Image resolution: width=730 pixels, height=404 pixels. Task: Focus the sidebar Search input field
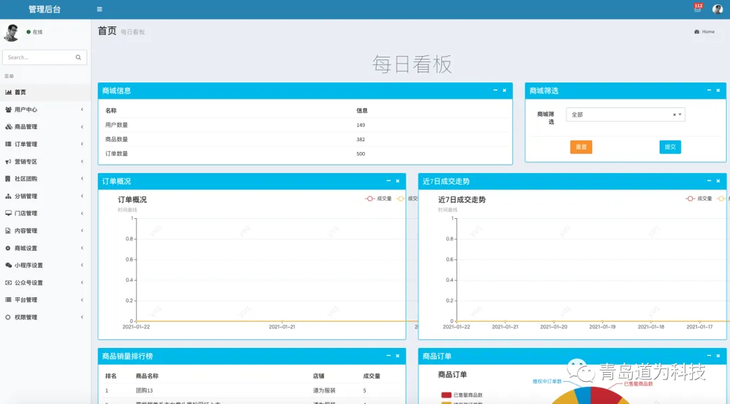click(x=38, y=57)
